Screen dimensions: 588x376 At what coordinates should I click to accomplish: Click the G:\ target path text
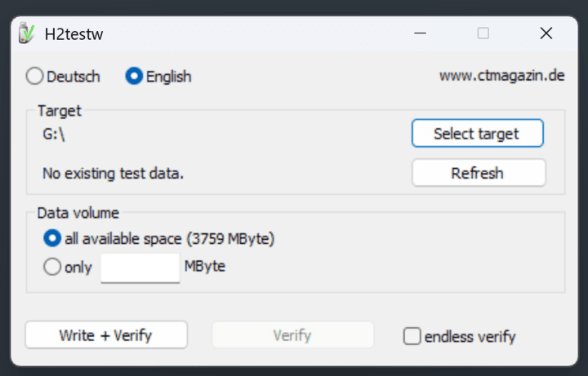(x=54, y=134)
